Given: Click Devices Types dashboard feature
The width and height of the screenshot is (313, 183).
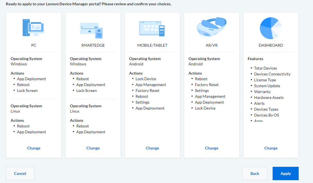Looking at the screenshot, I should pyautogui.click(x=266, y=109).
